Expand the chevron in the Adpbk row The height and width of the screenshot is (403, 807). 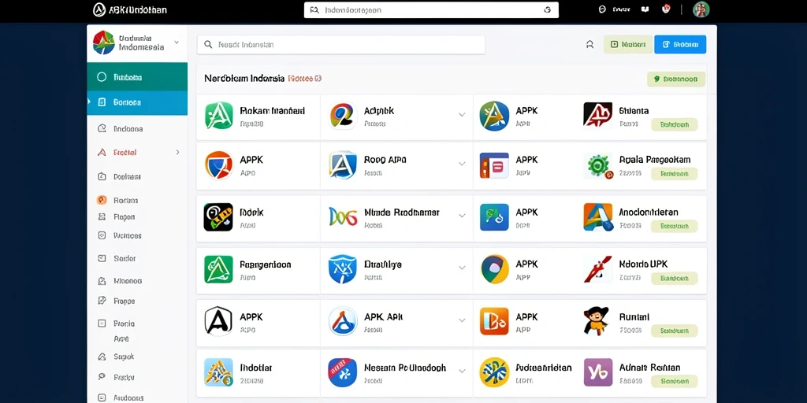(462, 115)
